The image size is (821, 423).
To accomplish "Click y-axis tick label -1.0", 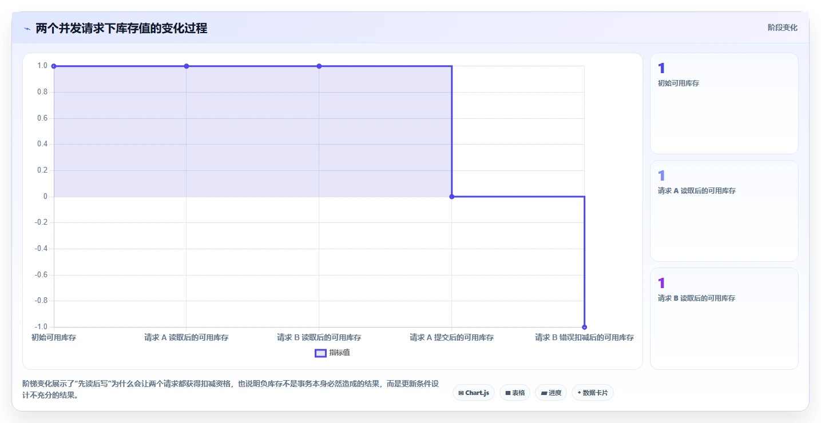I will pos(42,327).
